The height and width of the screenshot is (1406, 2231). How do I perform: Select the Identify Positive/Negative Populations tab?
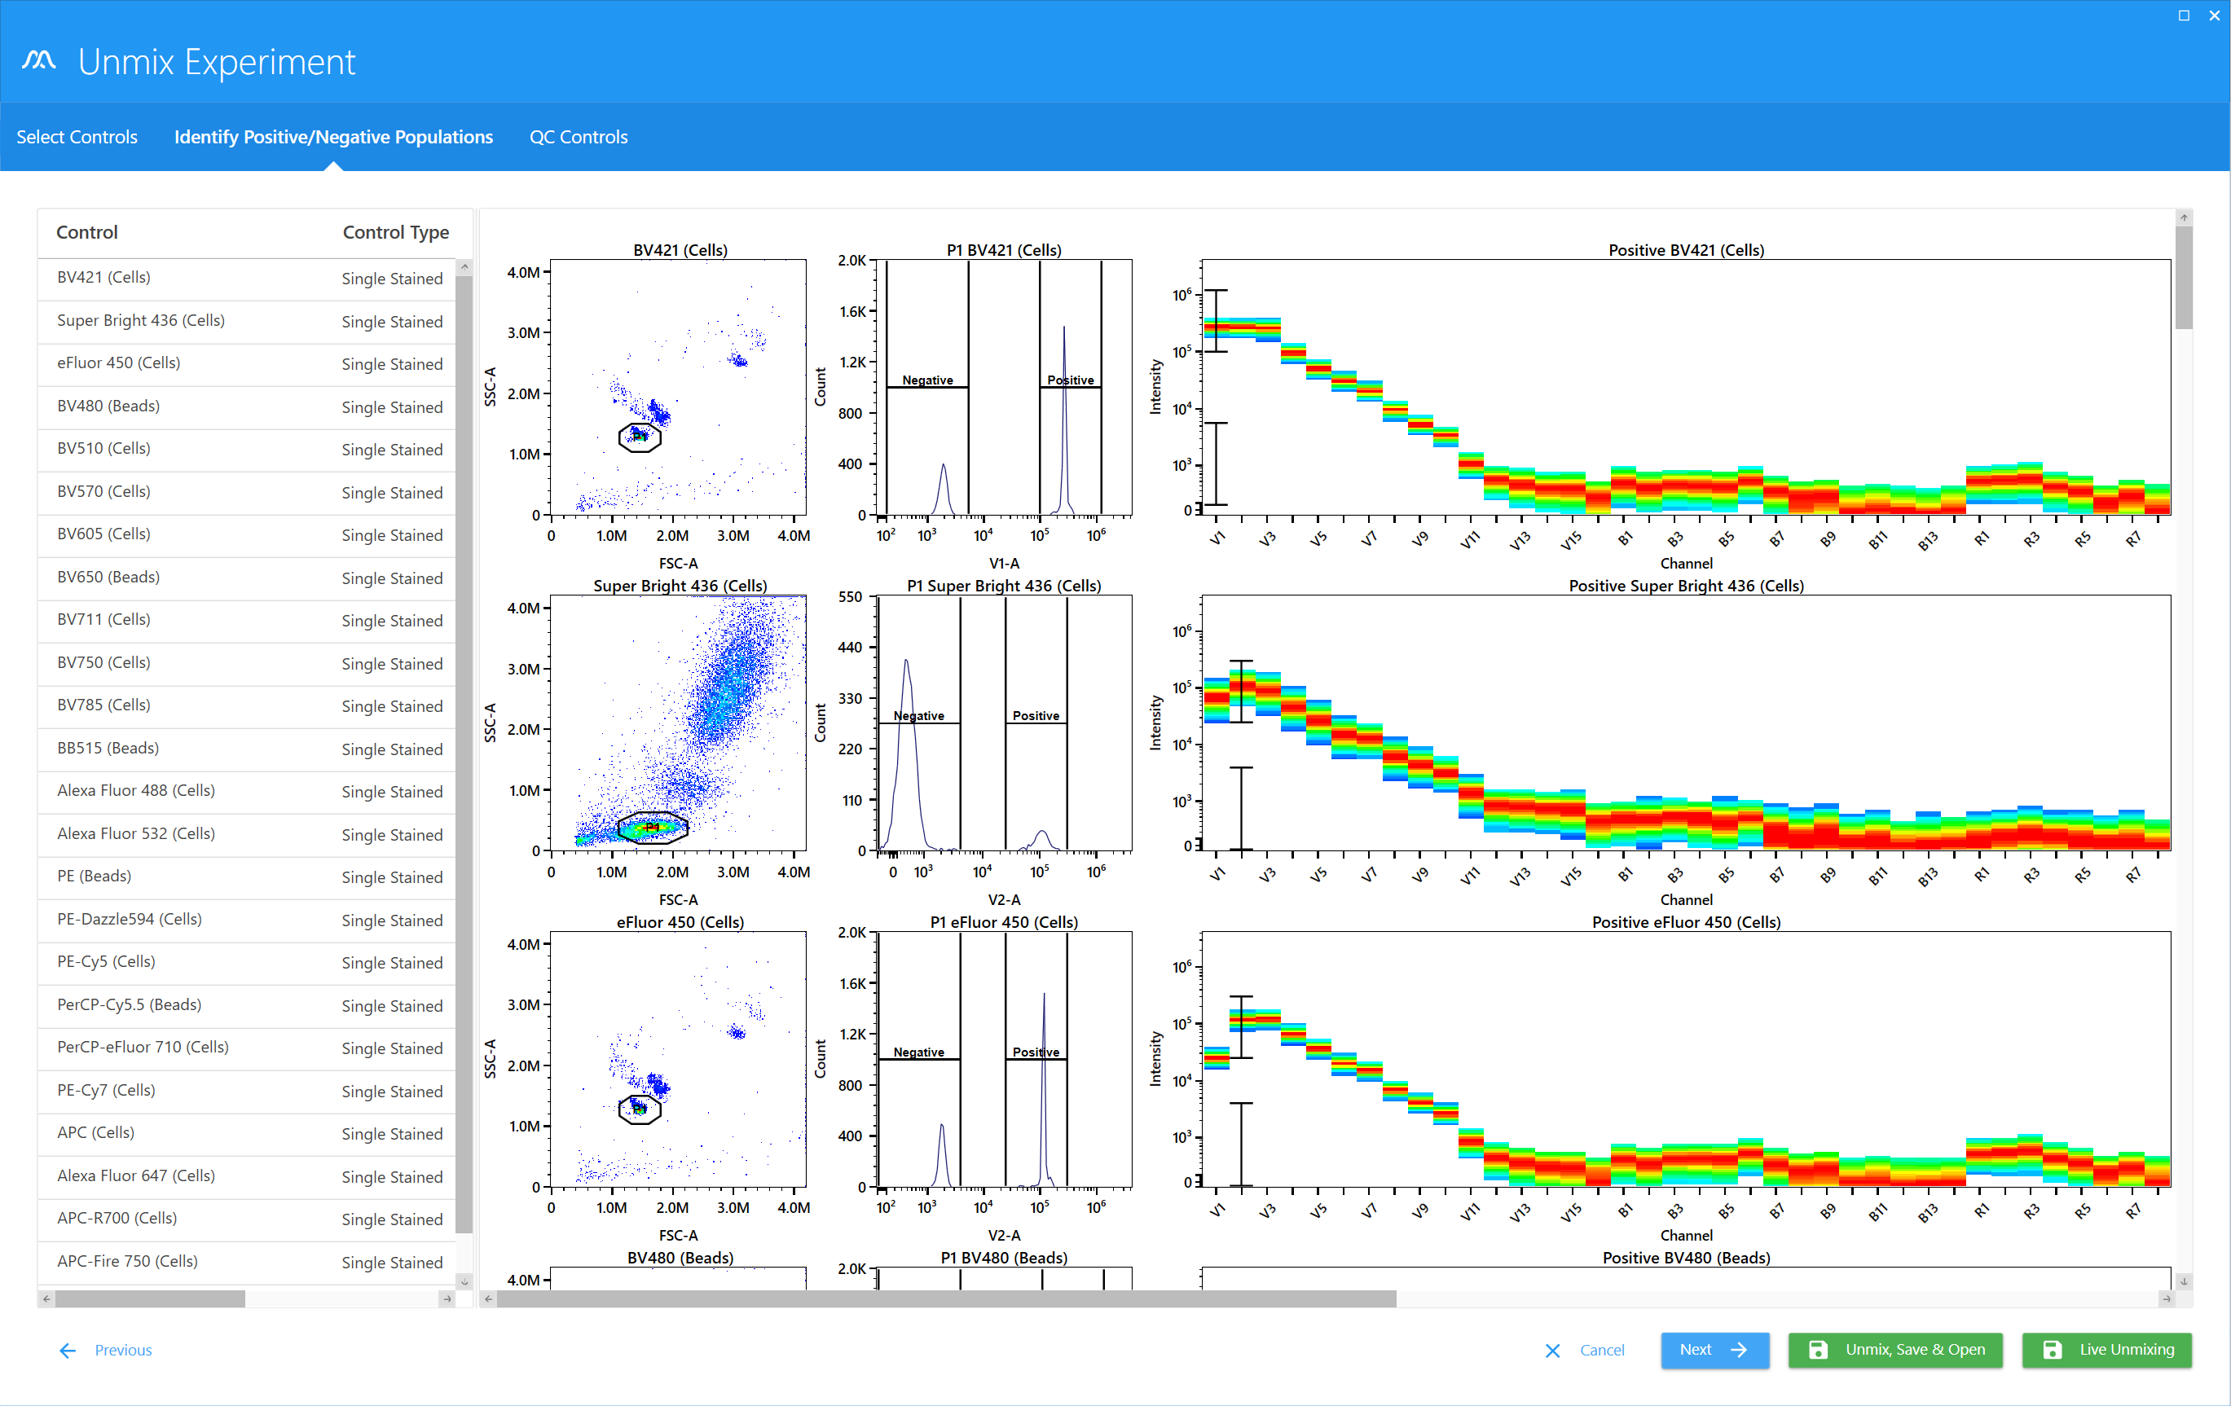[332, 136]
